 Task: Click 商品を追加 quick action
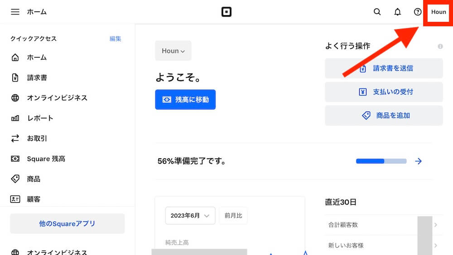coord(384,116)
